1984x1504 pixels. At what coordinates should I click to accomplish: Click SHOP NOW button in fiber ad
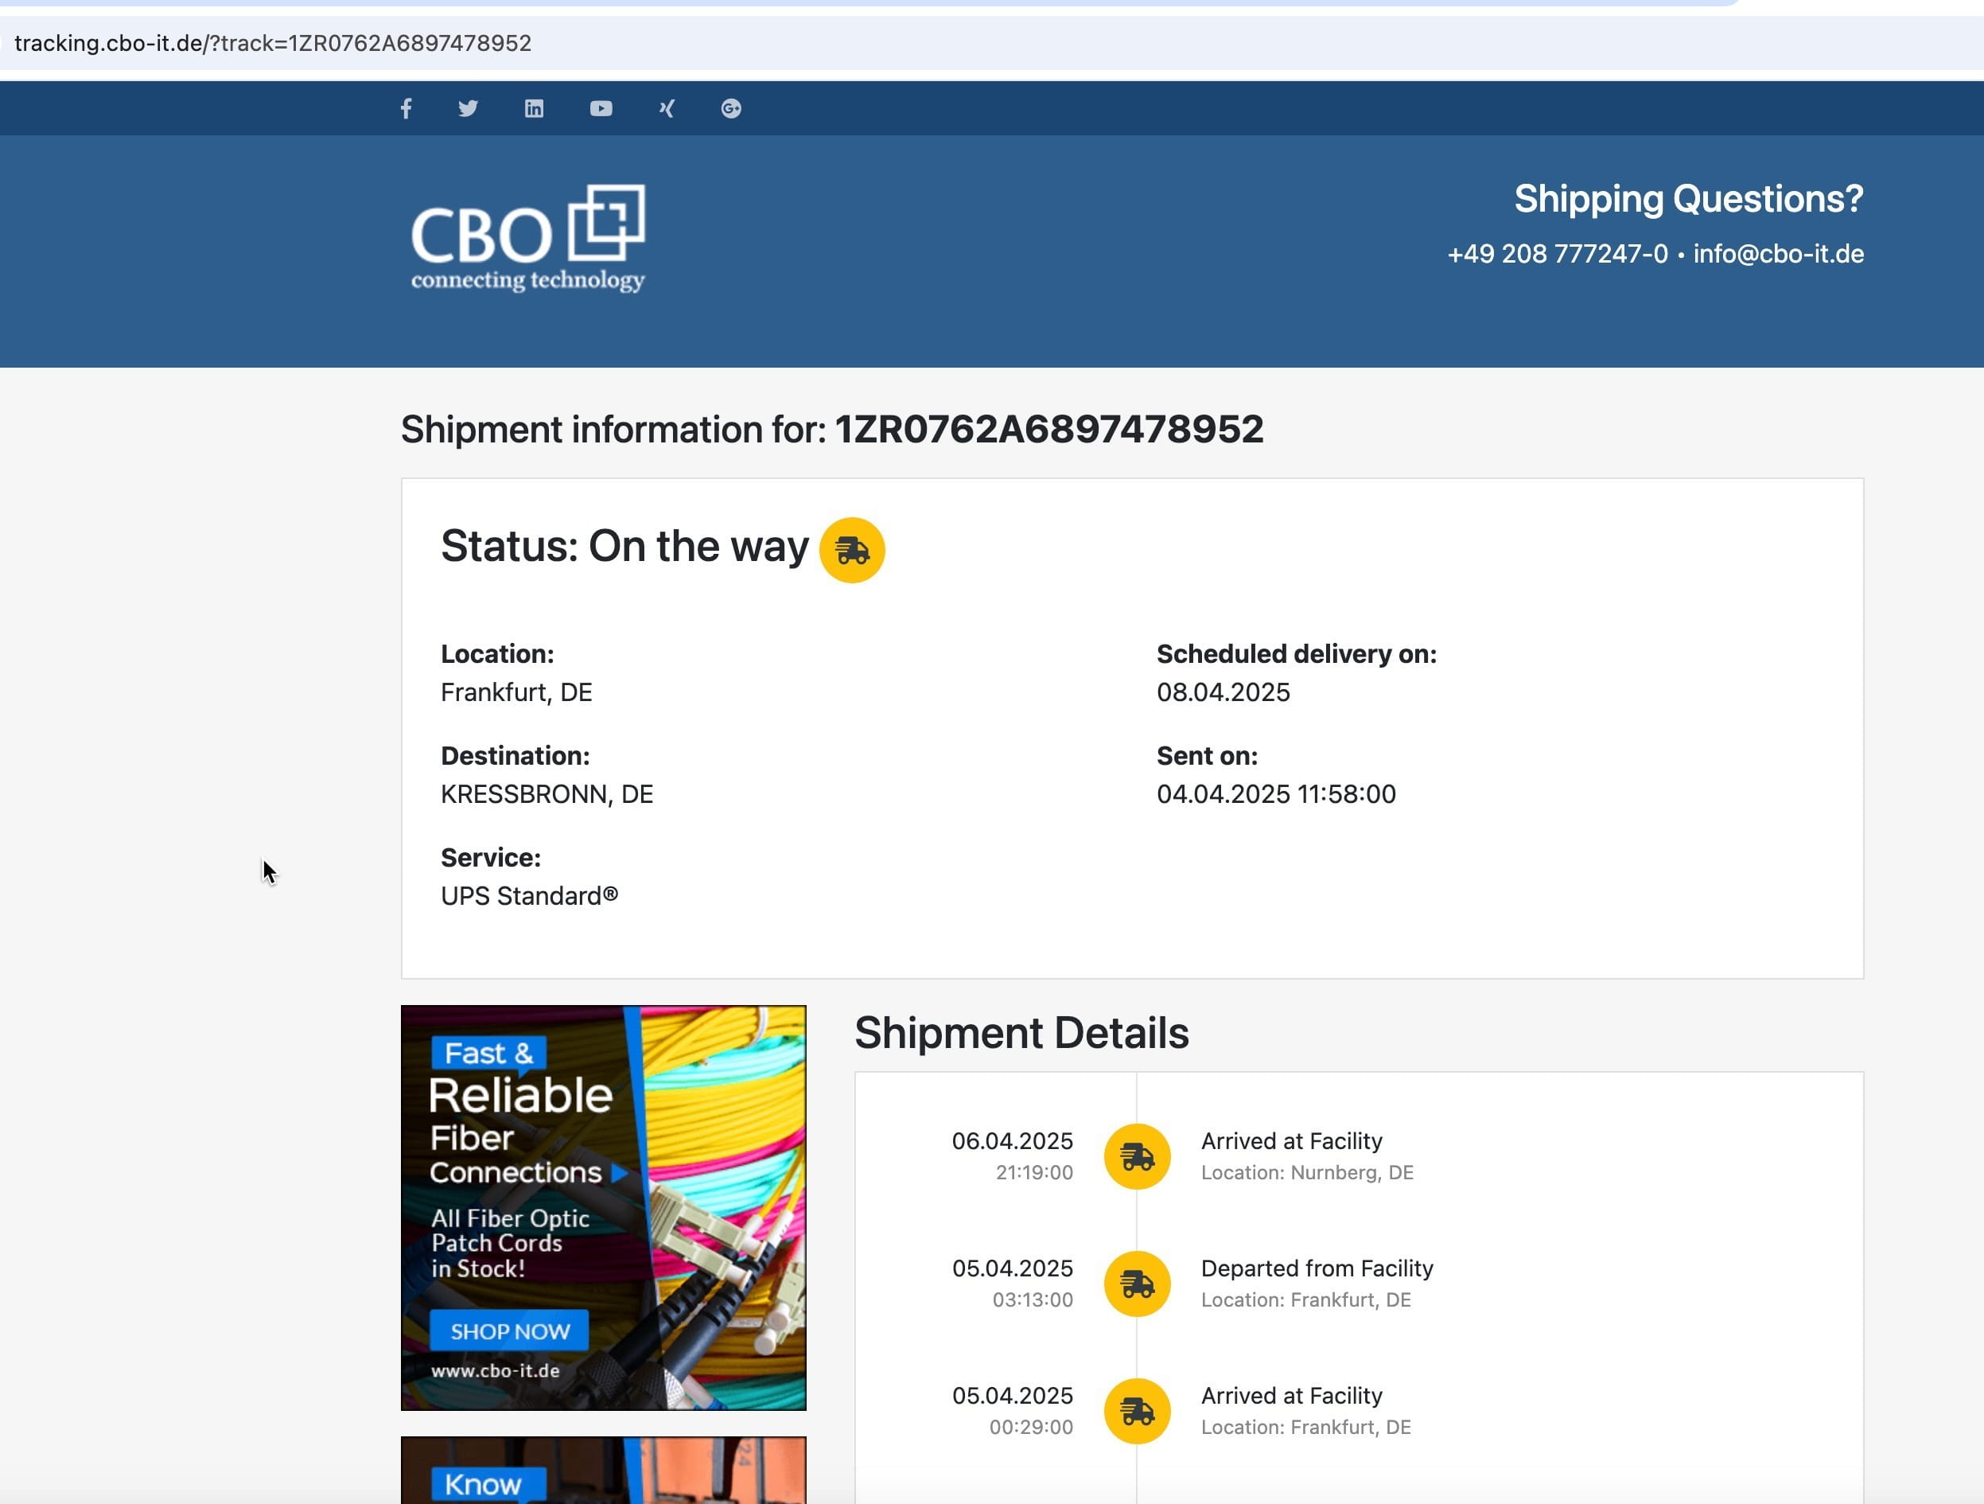click(x=509, y=1331)
